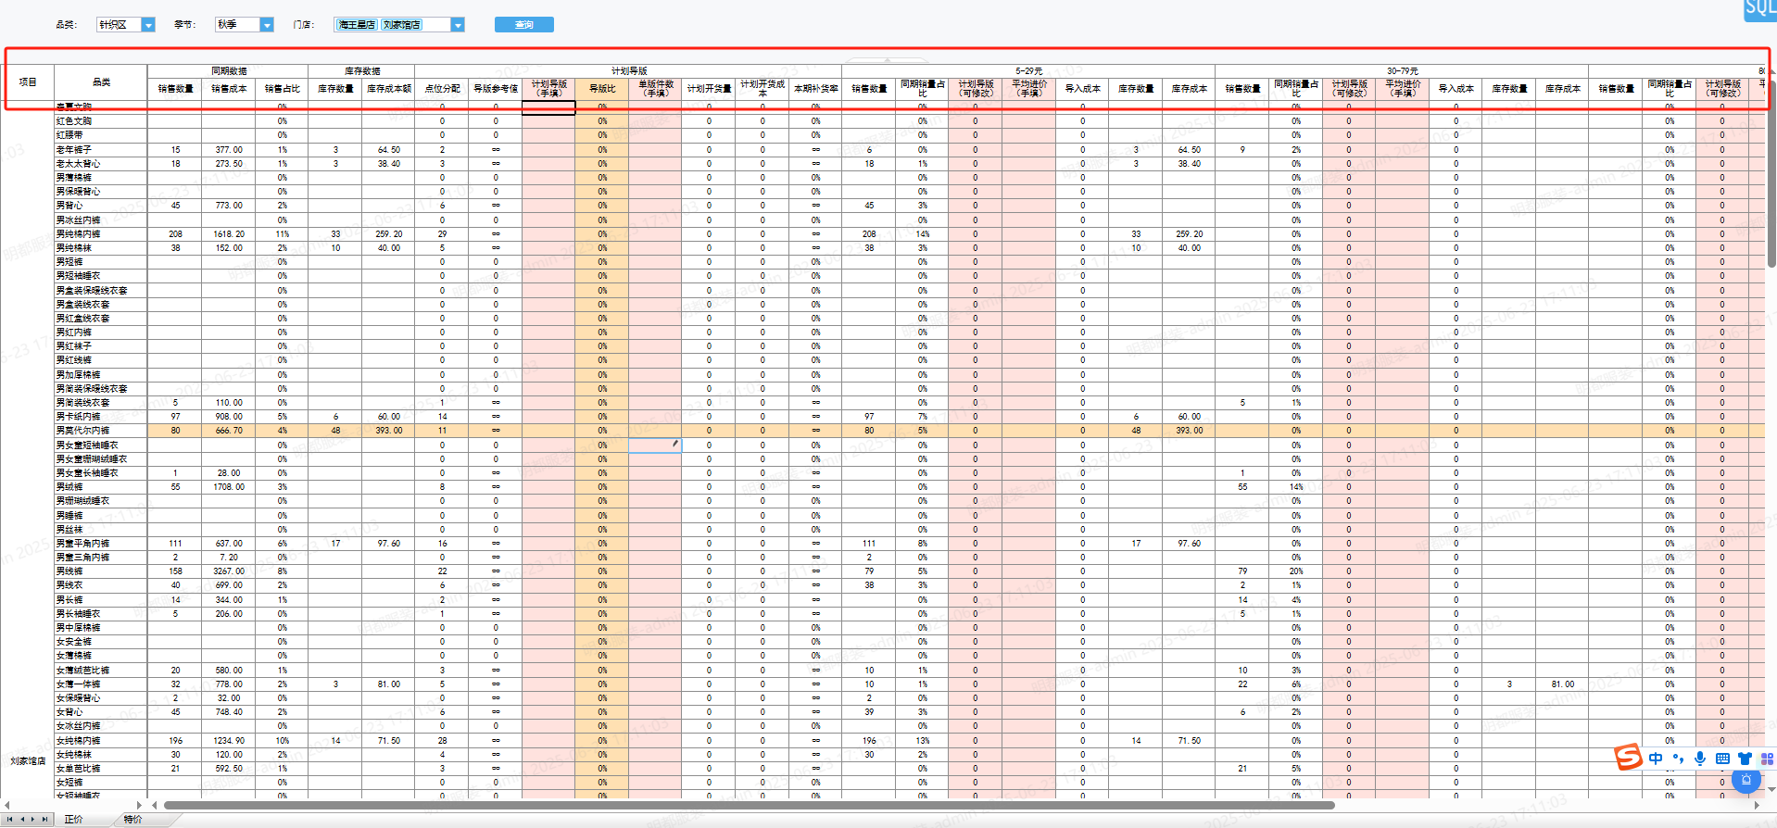Click the horizontal scrollbar thumb at the bottom

pos(749,805)
